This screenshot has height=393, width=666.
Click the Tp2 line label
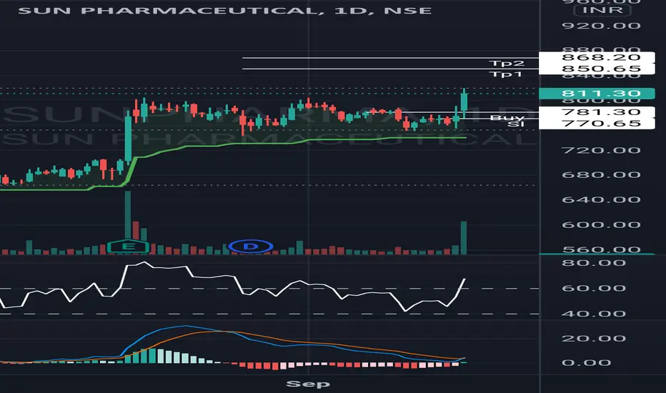click(507, 64)
